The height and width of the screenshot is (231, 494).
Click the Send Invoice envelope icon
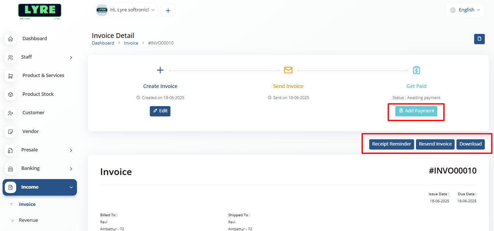coord(288,70)
